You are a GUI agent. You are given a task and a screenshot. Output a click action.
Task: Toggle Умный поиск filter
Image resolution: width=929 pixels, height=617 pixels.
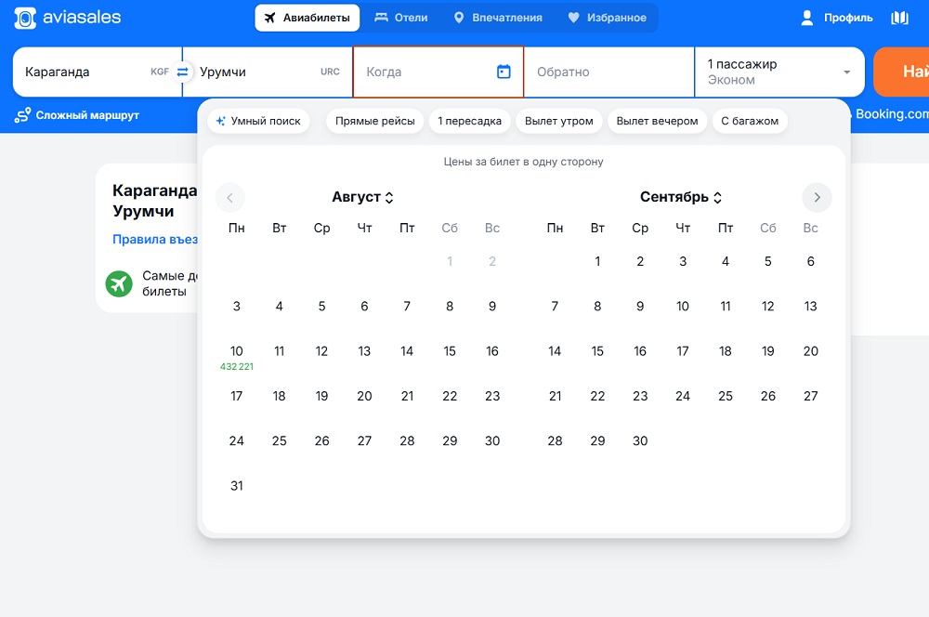tap(258, 121)
